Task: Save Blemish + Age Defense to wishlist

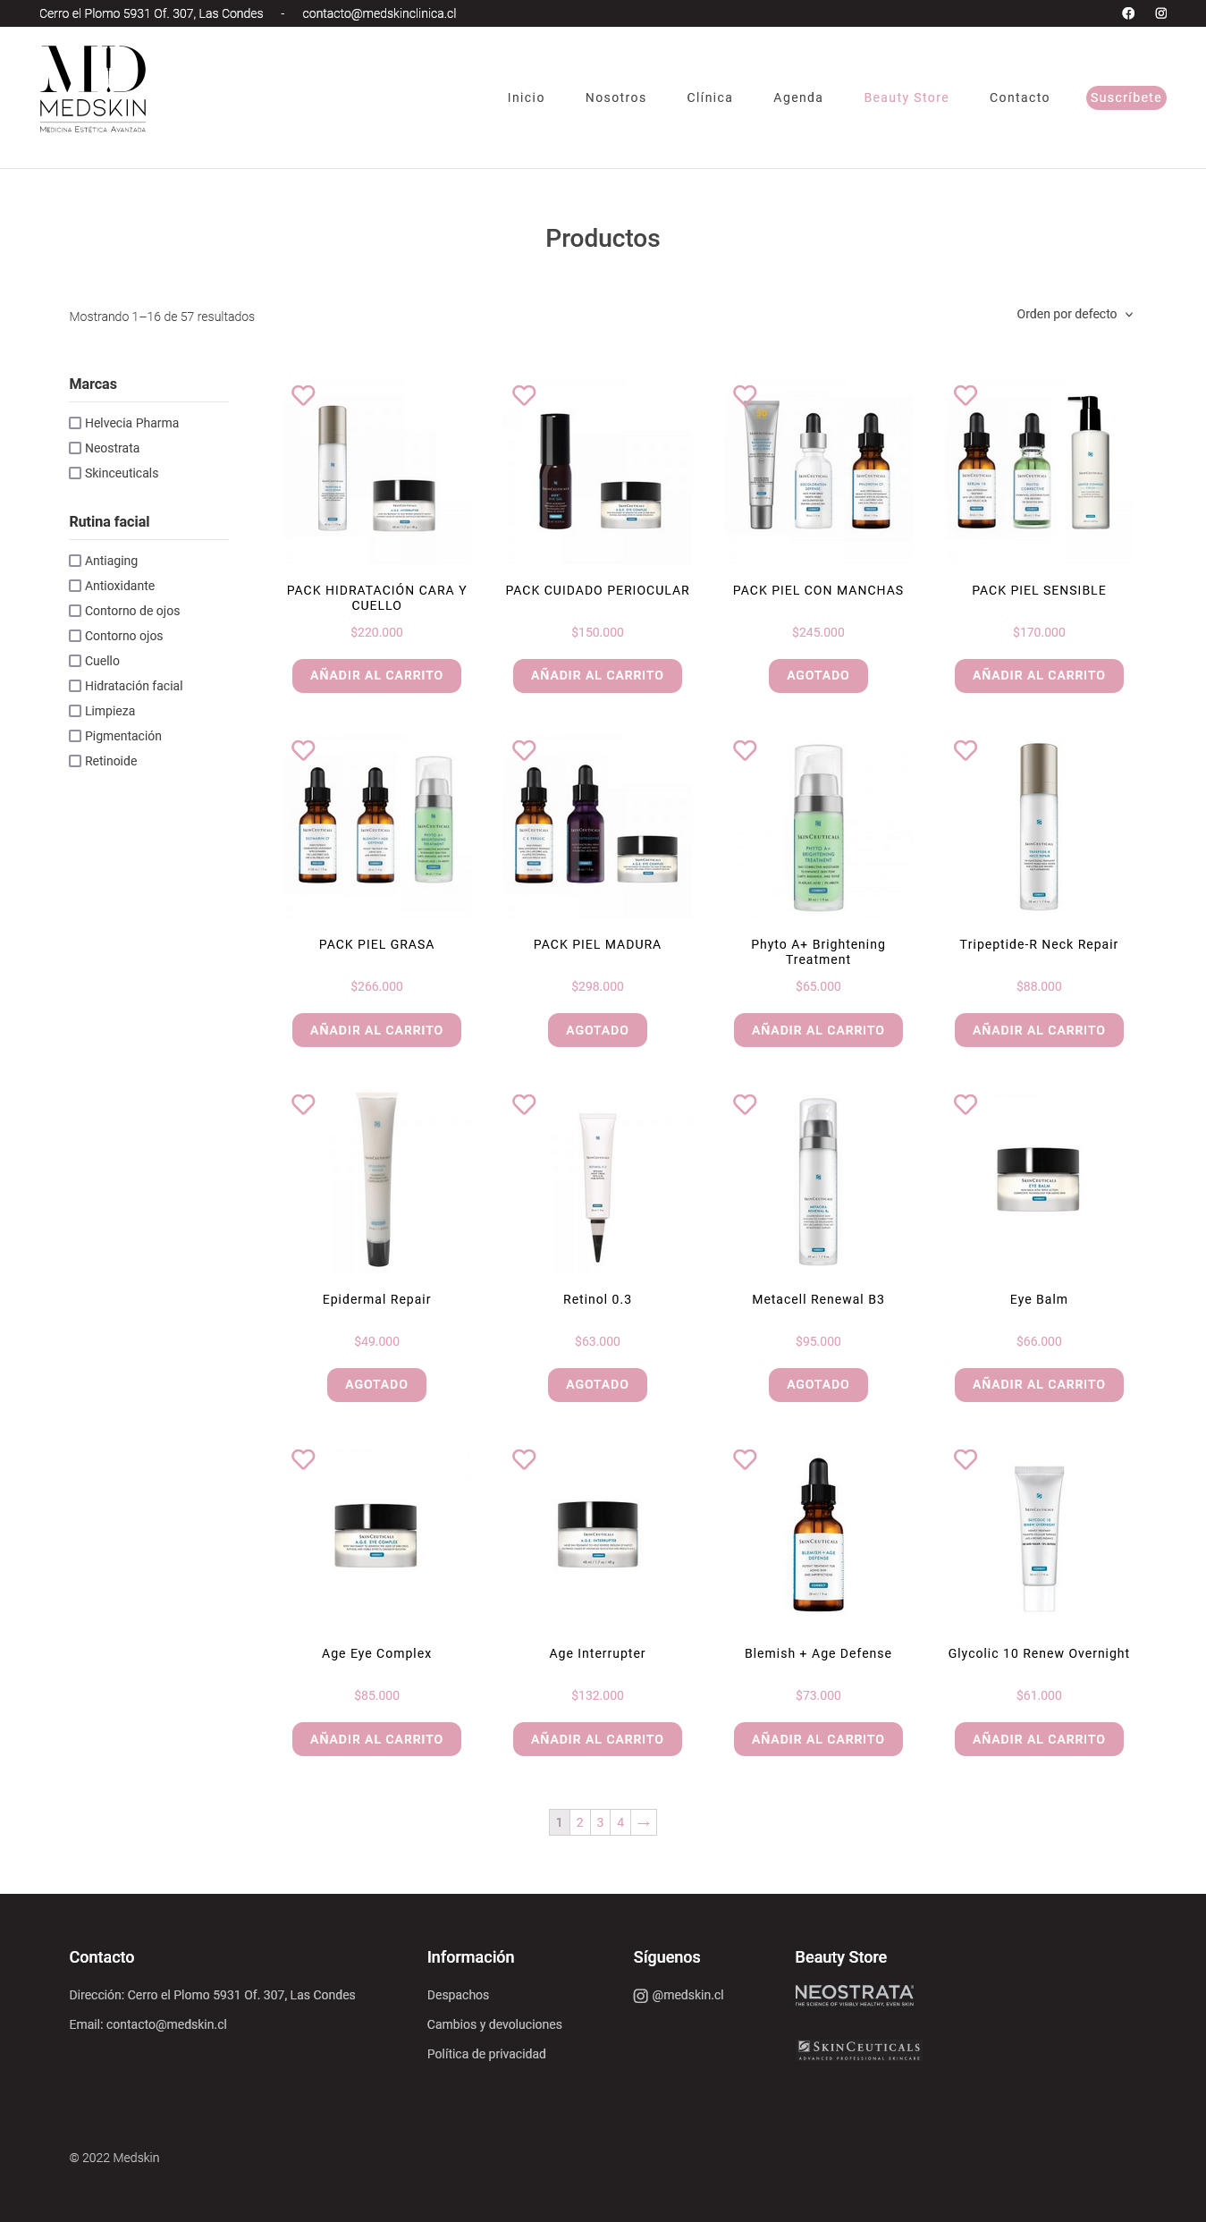Action: click(745, 1459)
